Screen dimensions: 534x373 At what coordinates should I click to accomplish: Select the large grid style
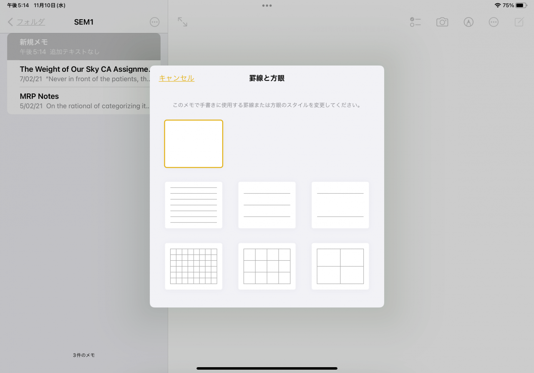coord(340,266)
